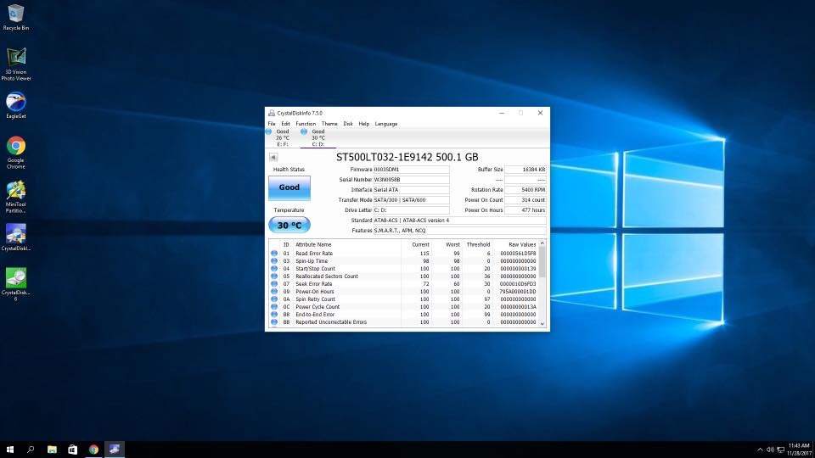Expand the hidden tray icons chevron
815x458 pixels.
point(760,450)
